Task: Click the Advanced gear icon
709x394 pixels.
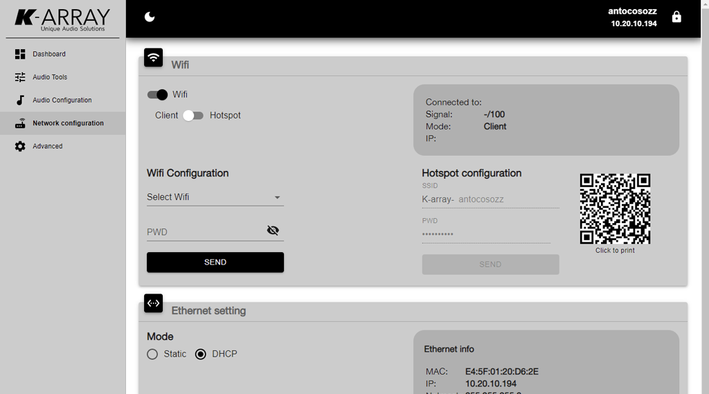Action: (20, 146)
